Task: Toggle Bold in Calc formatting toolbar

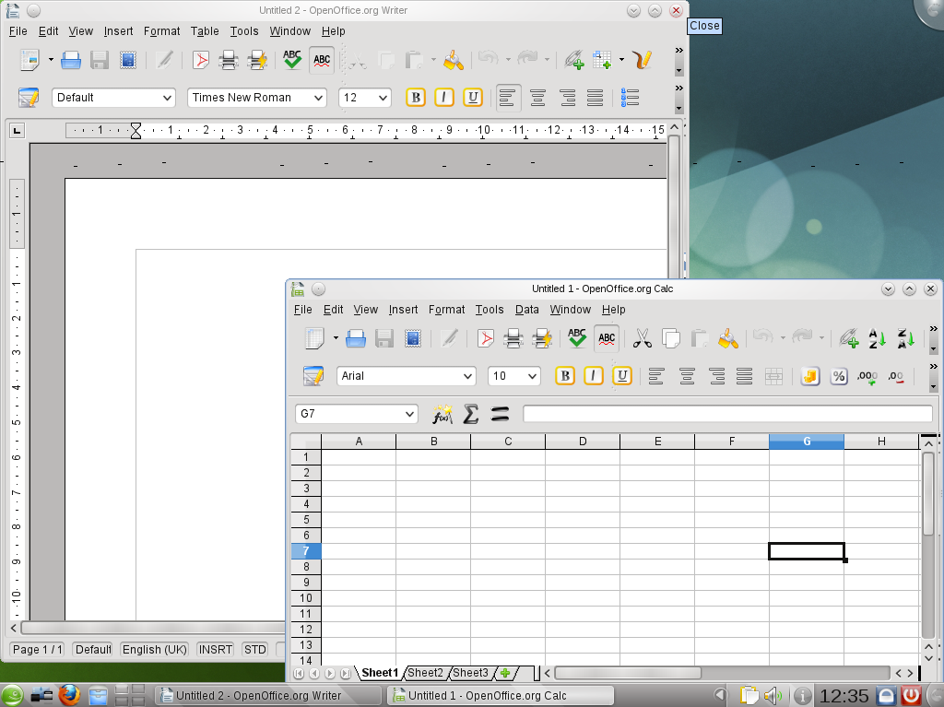Action: [565, 376]
